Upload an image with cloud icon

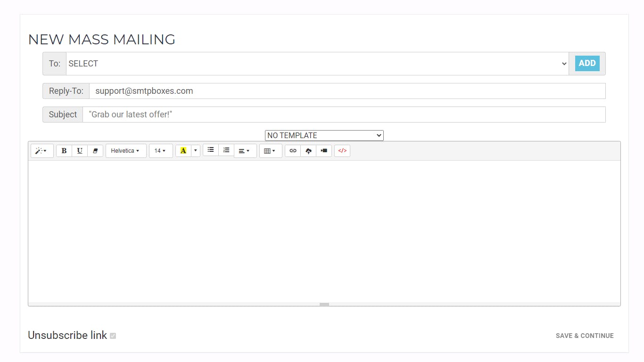click(x=308, y=151)
